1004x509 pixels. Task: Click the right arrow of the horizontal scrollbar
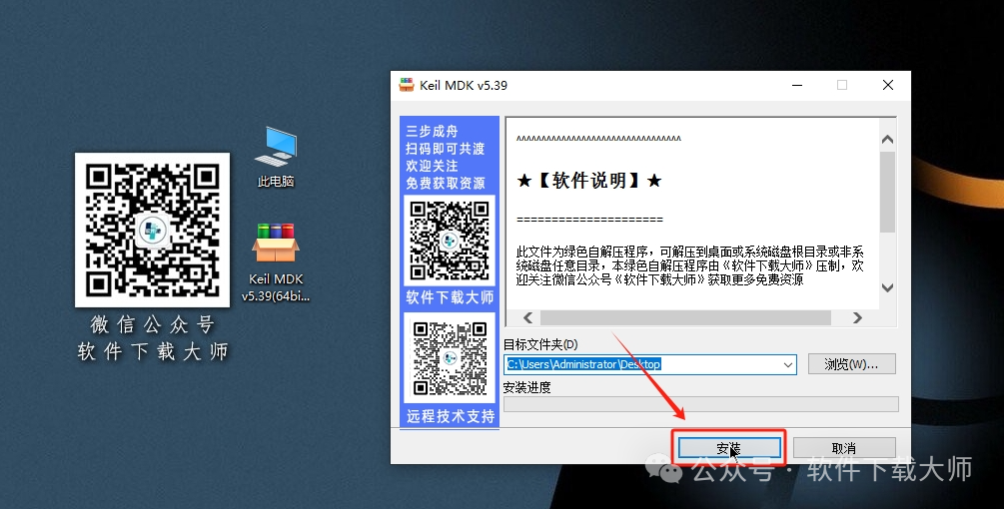click(x=857, y=317)
